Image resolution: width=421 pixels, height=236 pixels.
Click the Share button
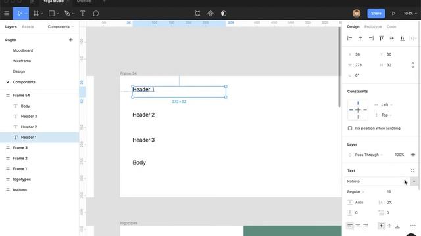(x=376, y=13)
